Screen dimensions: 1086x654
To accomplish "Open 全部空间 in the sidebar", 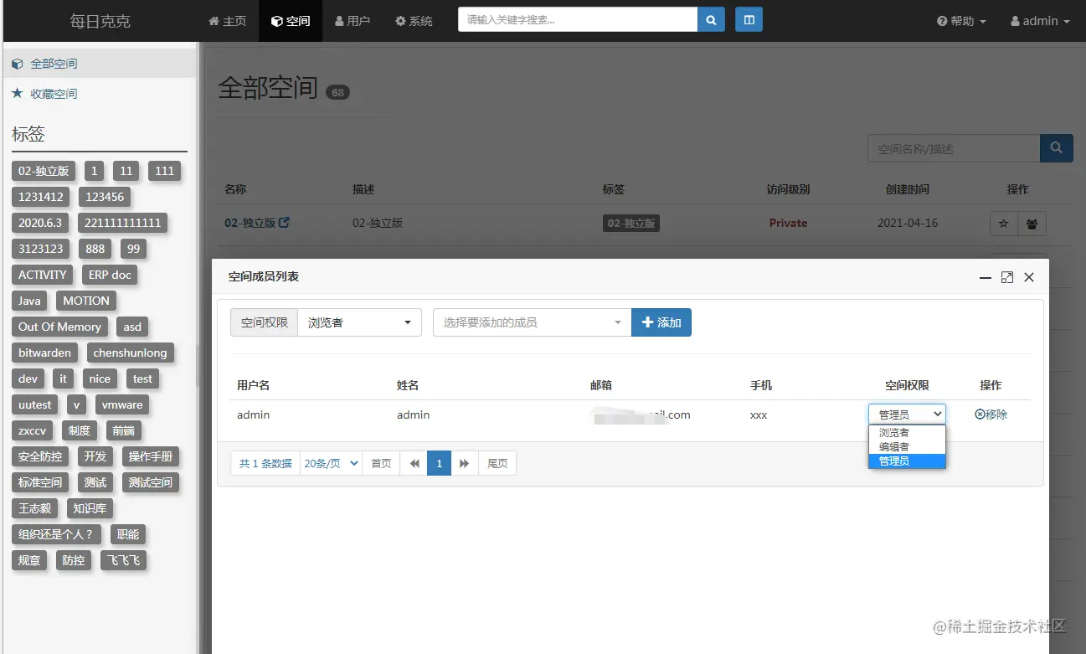I will point(99,64).
